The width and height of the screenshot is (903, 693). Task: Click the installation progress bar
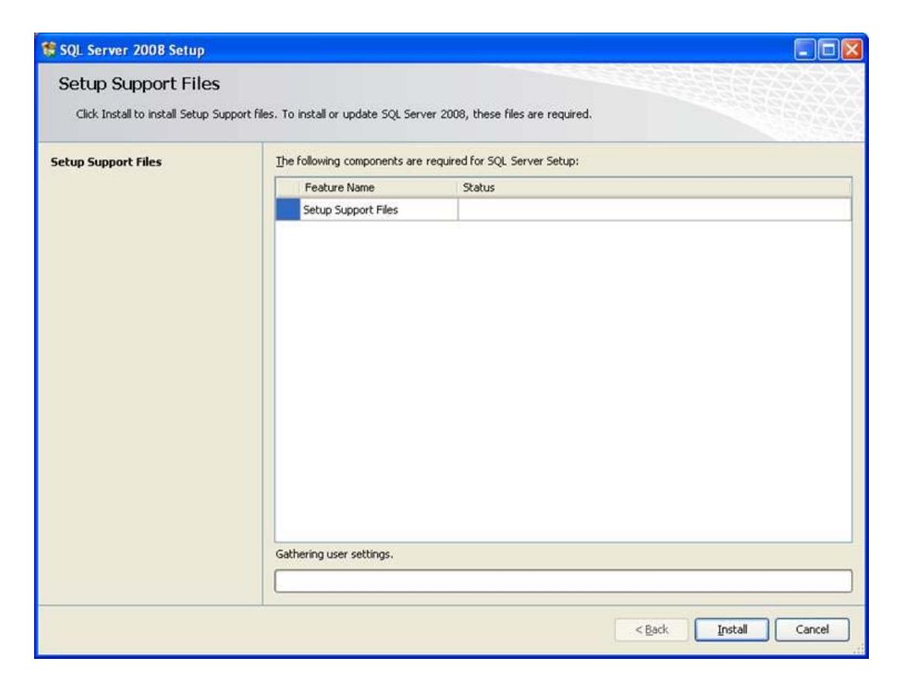tap(563, 581)
